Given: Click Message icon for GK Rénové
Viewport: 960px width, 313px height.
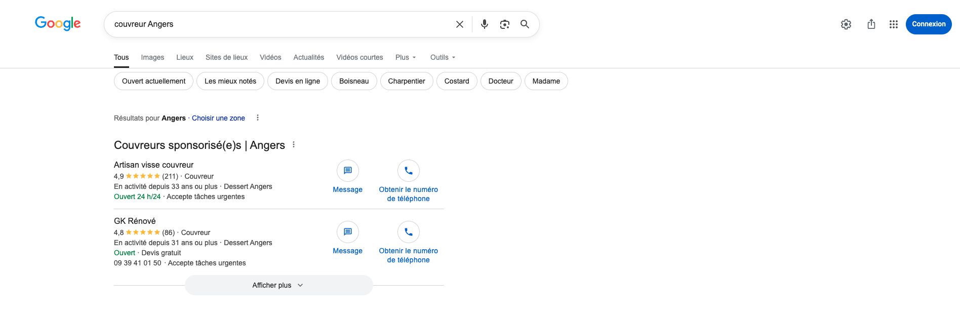Looking at the screenshot, I should click(348, 232).
